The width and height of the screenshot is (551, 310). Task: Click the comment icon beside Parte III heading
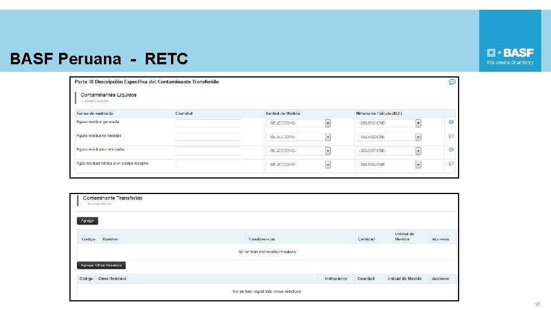[x=452, y=82]
